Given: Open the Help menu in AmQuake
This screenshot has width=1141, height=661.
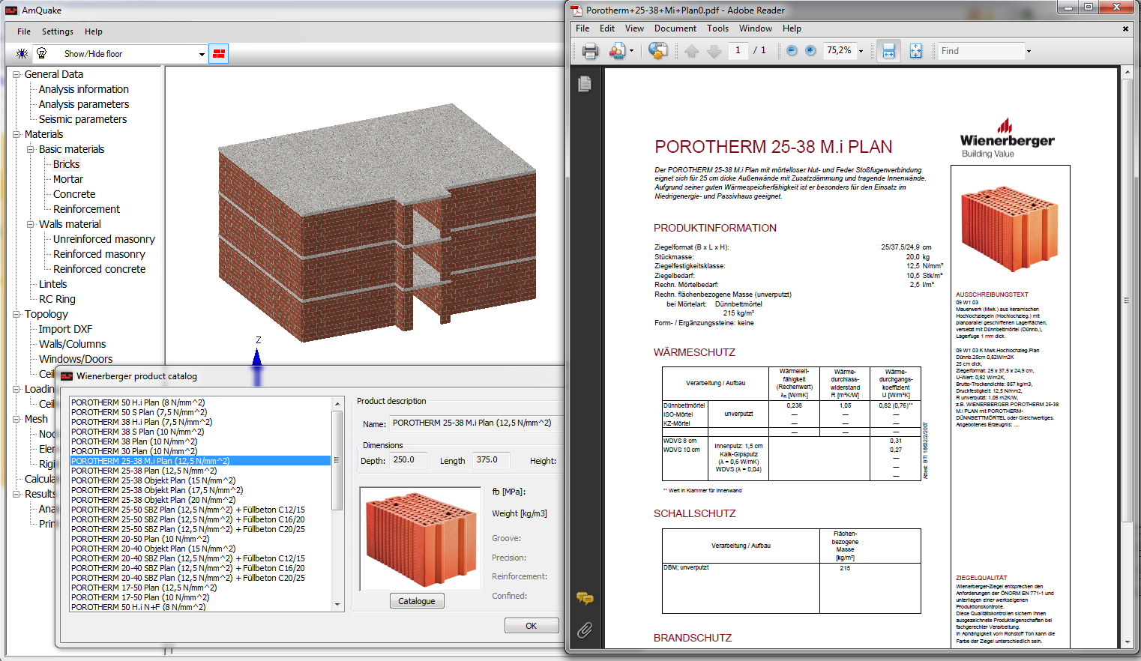Looking at the screenshot, I should [x=94, y=31].
